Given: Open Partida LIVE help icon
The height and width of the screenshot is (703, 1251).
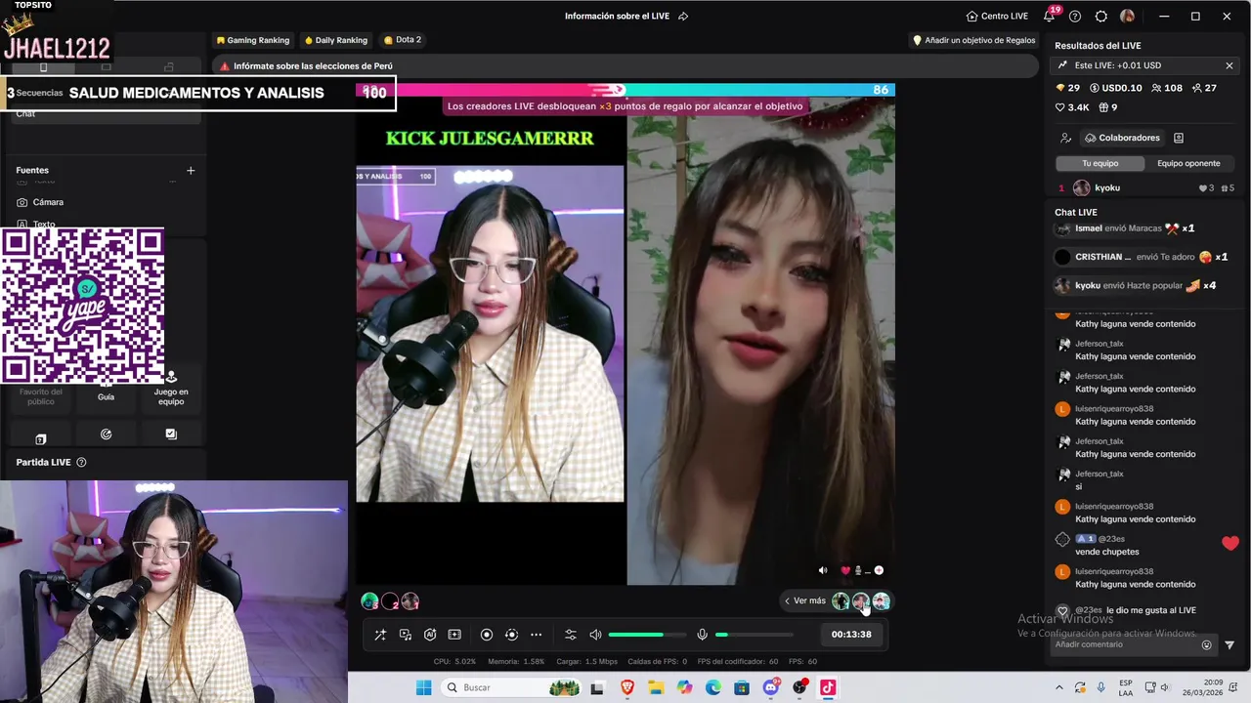Looking at the screenshot, I should point(81,462).
